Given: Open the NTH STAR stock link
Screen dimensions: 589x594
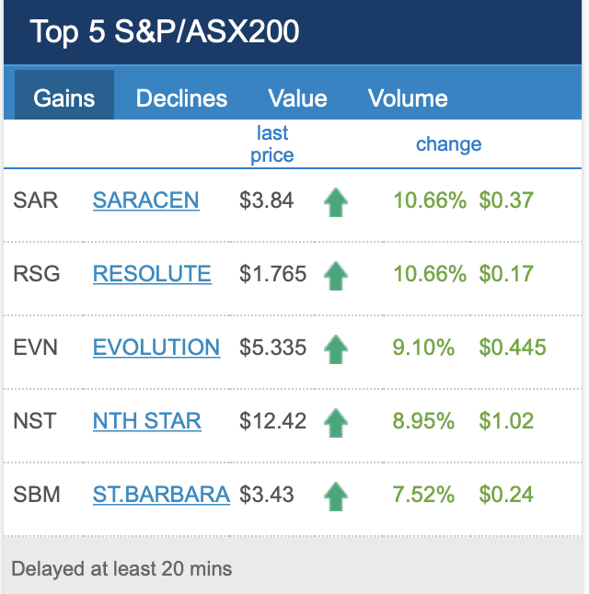Looking at the screenshot, I should tap(147, 421).
